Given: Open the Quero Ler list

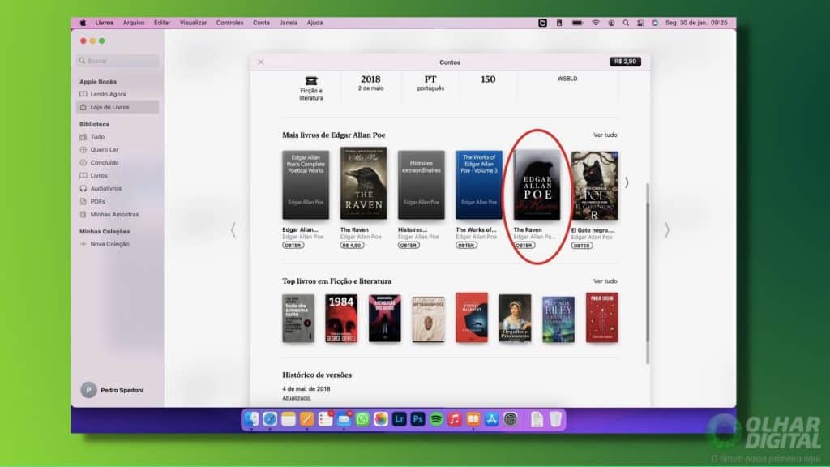Looking at the screenshot, I should pyautogui.click(x=105, y=150).
